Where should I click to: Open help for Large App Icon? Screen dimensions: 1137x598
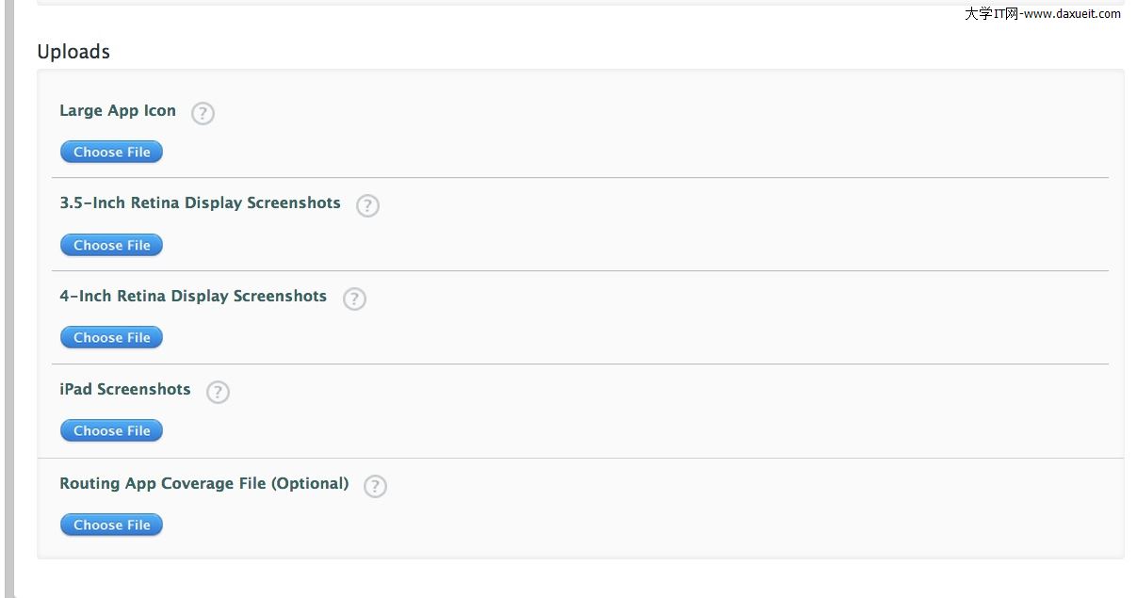click(203, 114)
